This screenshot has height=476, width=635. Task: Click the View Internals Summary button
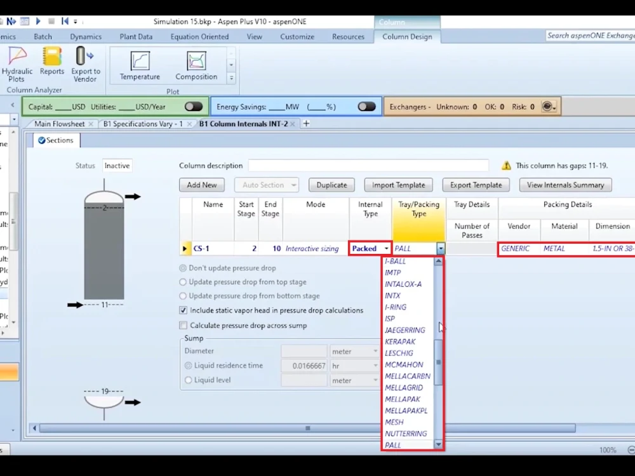click(x=565, y=185)
